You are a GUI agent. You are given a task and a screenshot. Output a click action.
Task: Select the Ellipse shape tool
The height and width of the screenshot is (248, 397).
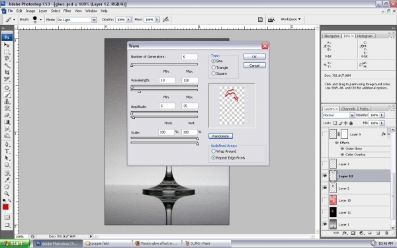[x=7, y=165]
